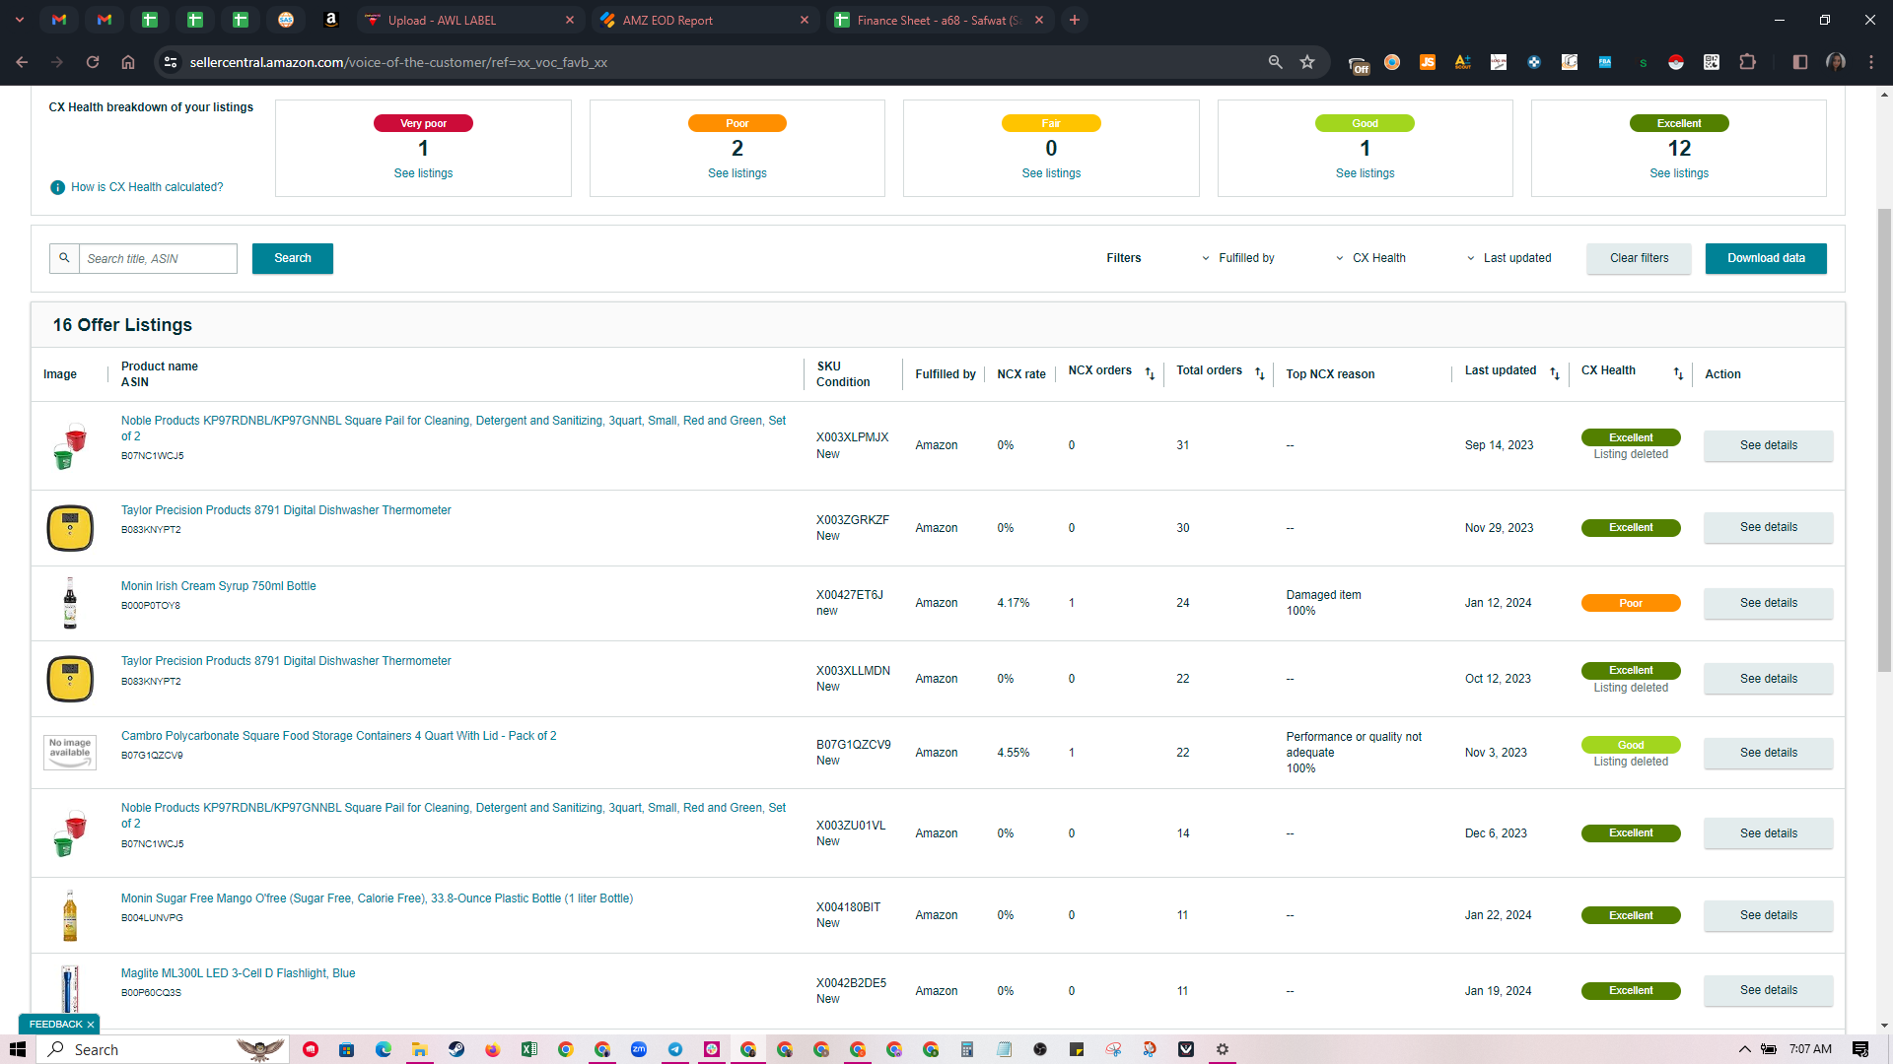Sort listings by the Last updated column arrows
Image resolution: width=1893 pixels, height=1064 pixels.
click(x=1555, y=373)
